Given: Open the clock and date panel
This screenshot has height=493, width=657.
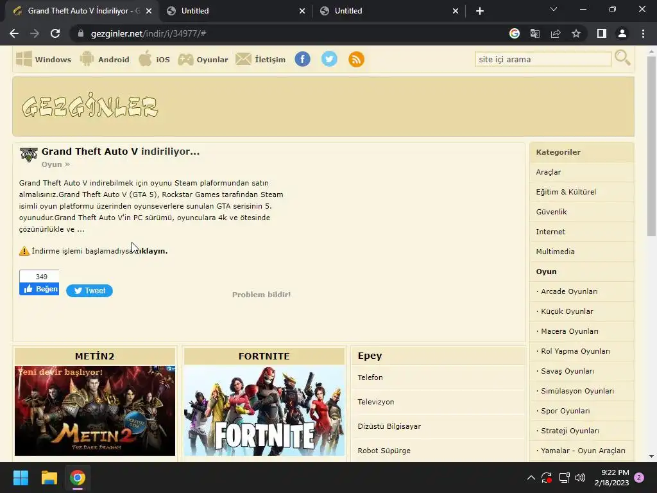Looking at the screenshot, I should point(612,478).
